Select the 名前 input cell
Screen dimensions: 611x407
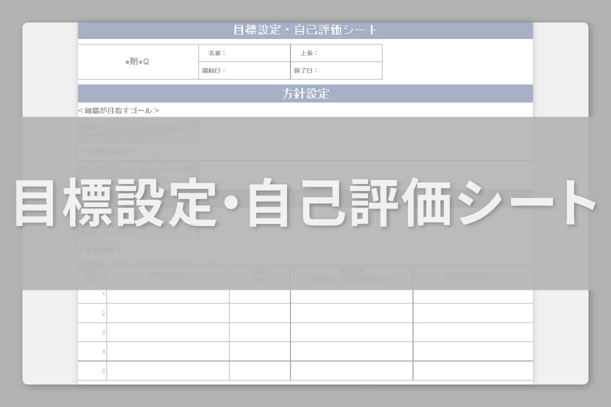(244, 52)
